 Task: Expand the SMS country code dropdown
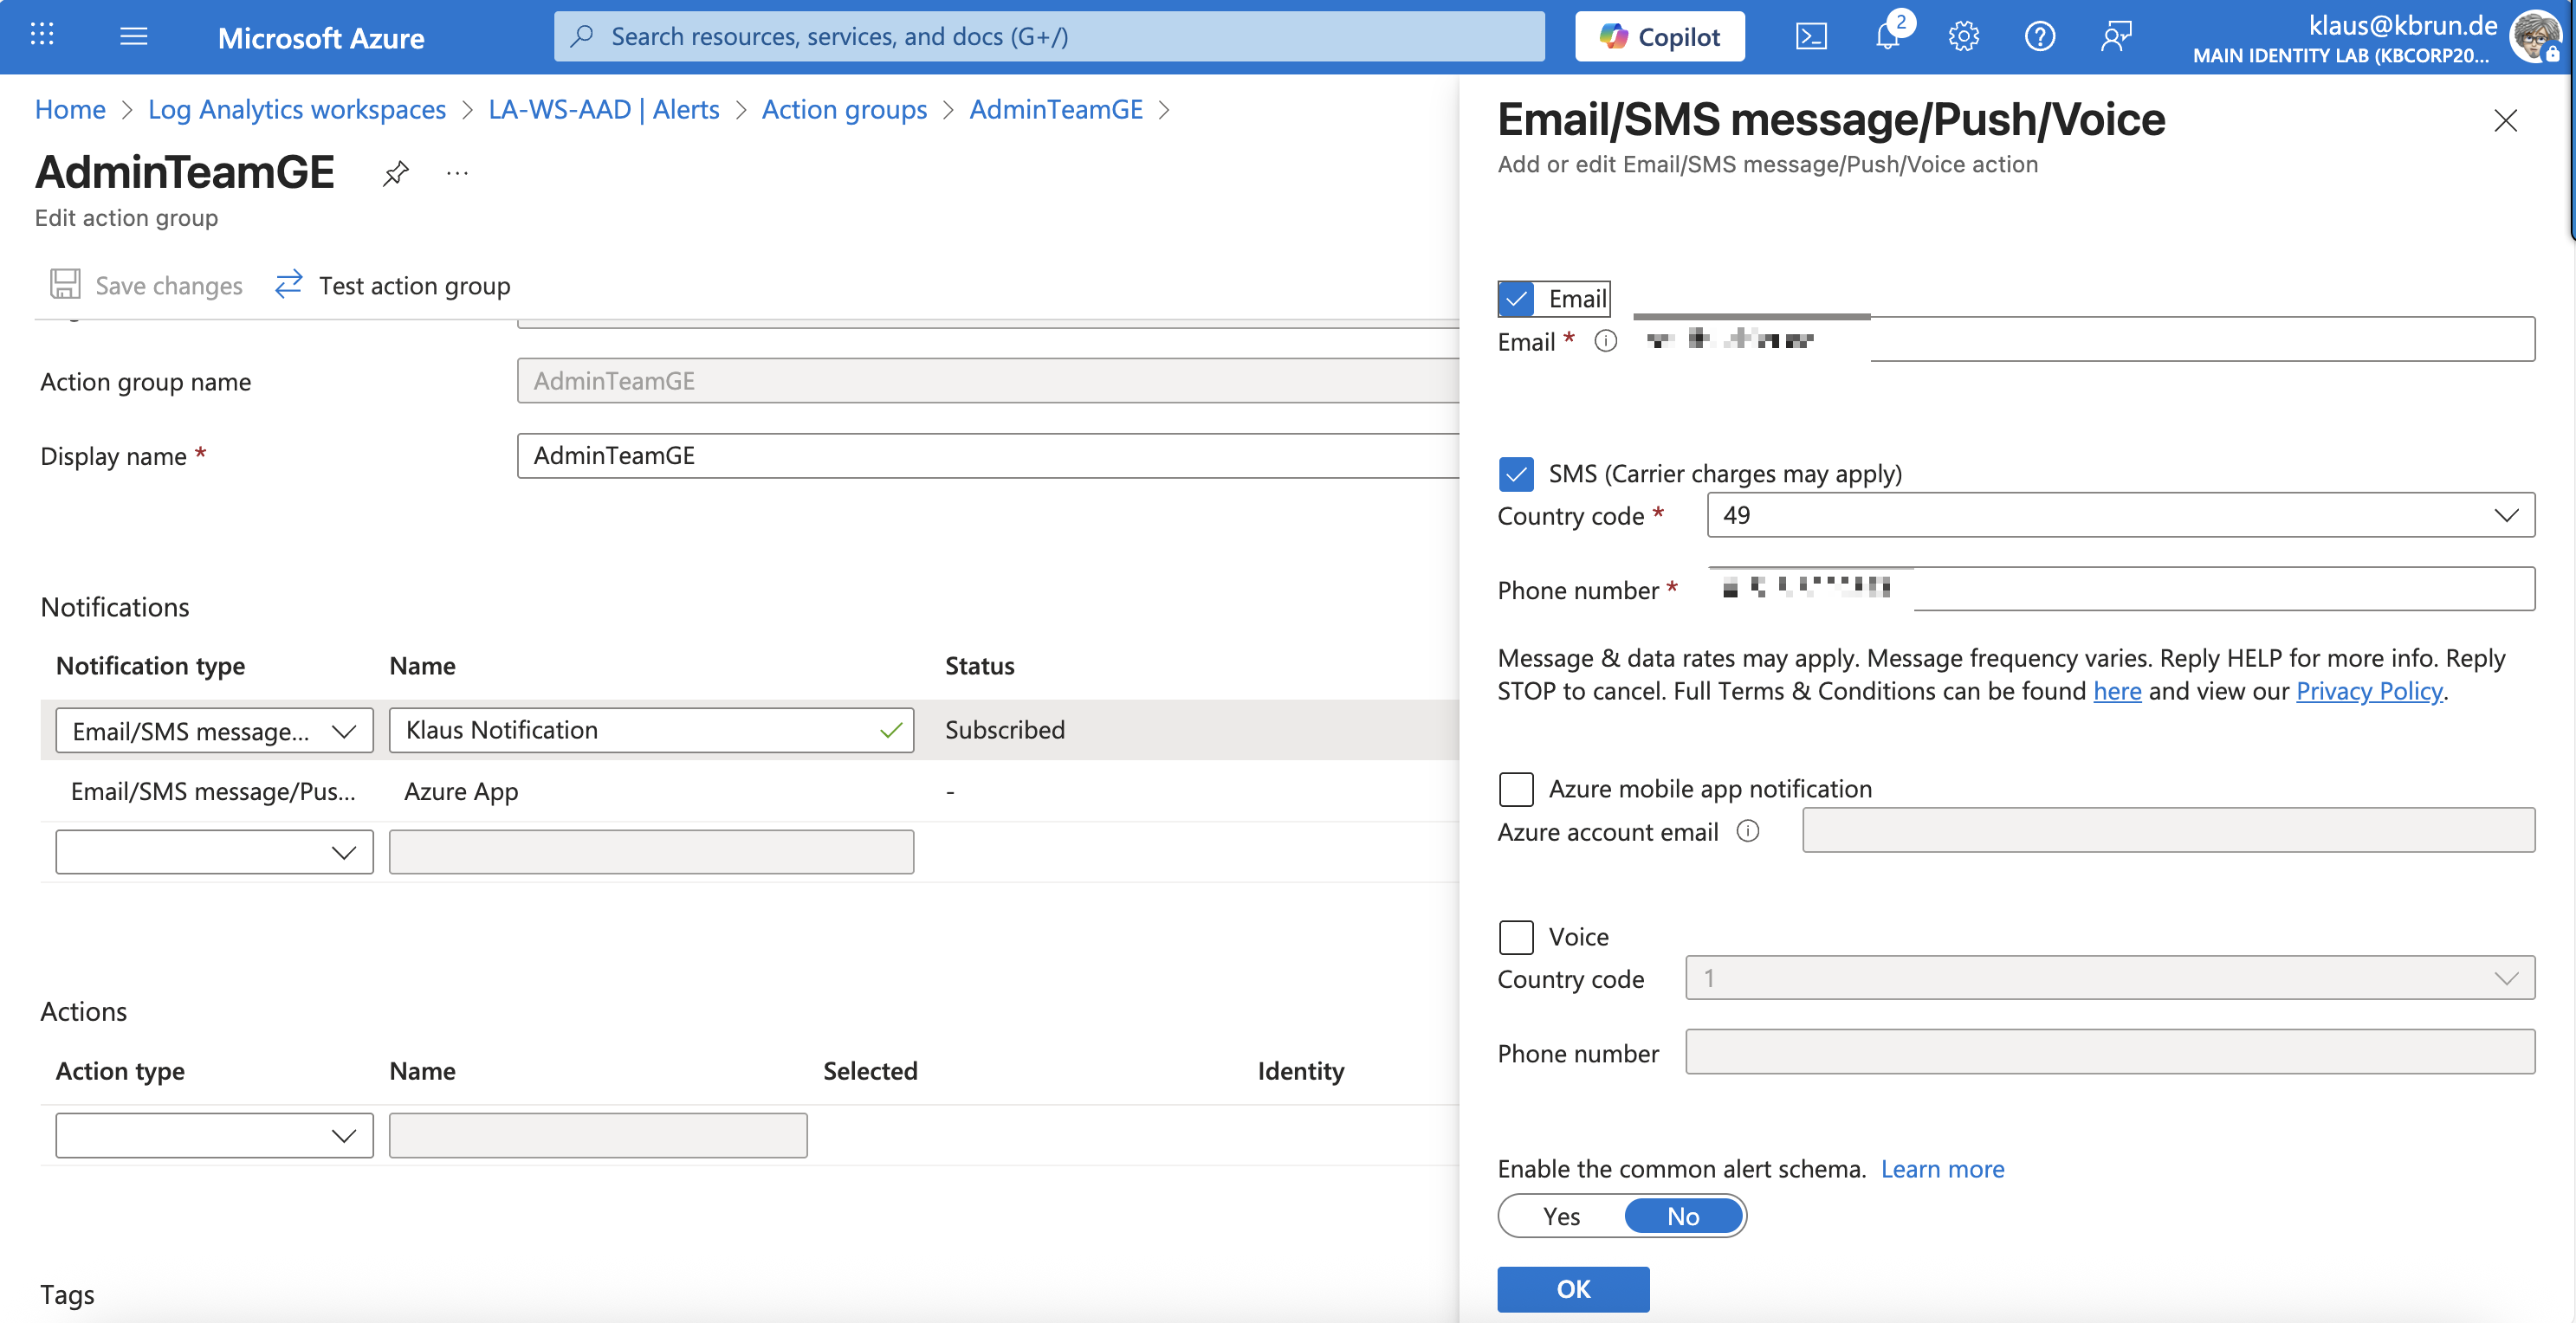(x=2120, y=514)
